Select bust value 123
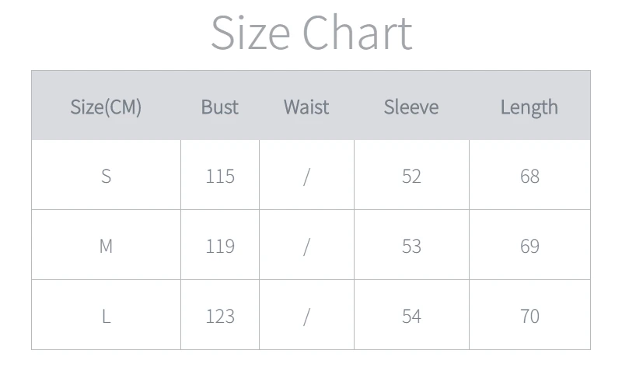 pyautogui.click(x=220, y=316)
